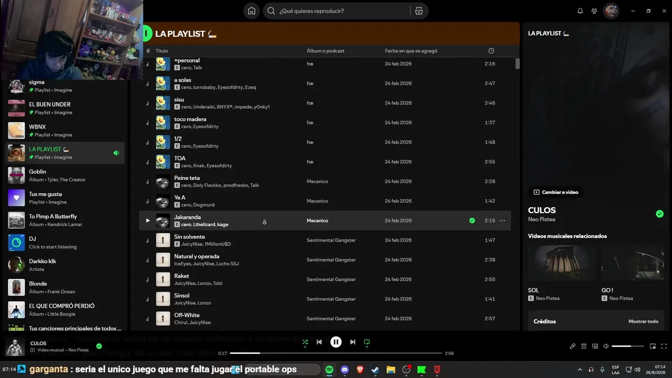Sort tracks by the Título column
Viewport: 672px width, 378px height.
click(162, 51)
